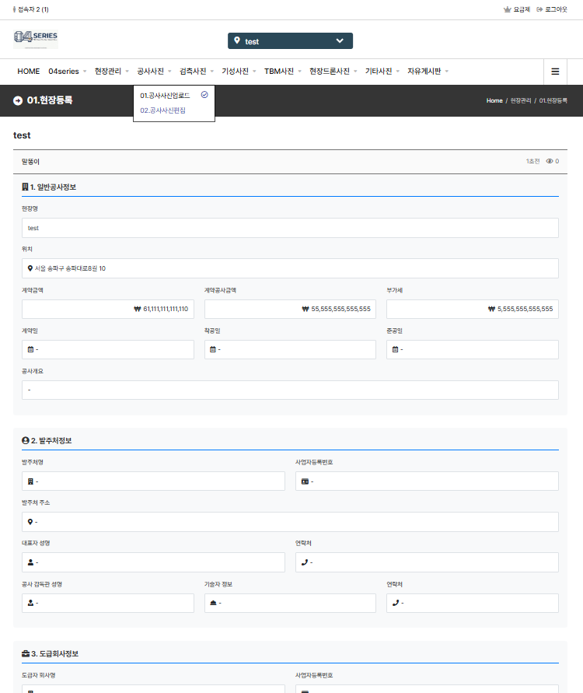The image size is (583, 693).
Task: Click the won icon in 부가세 field
Action: [491, 309]
